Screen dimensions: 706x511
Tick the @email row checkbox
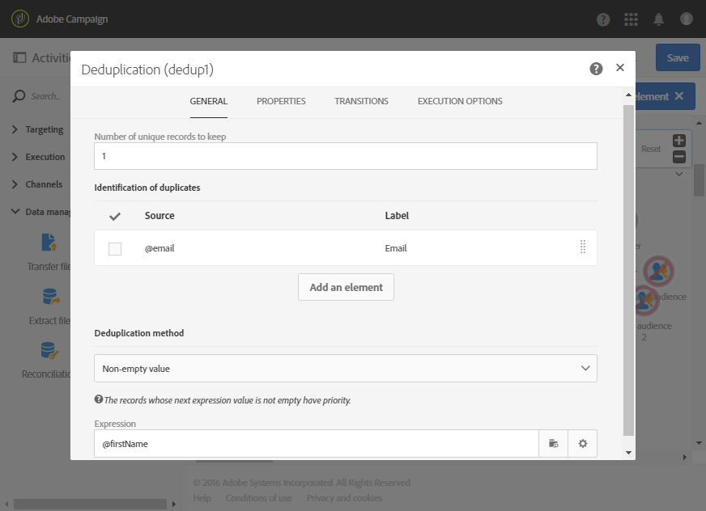tap(115, 249)
